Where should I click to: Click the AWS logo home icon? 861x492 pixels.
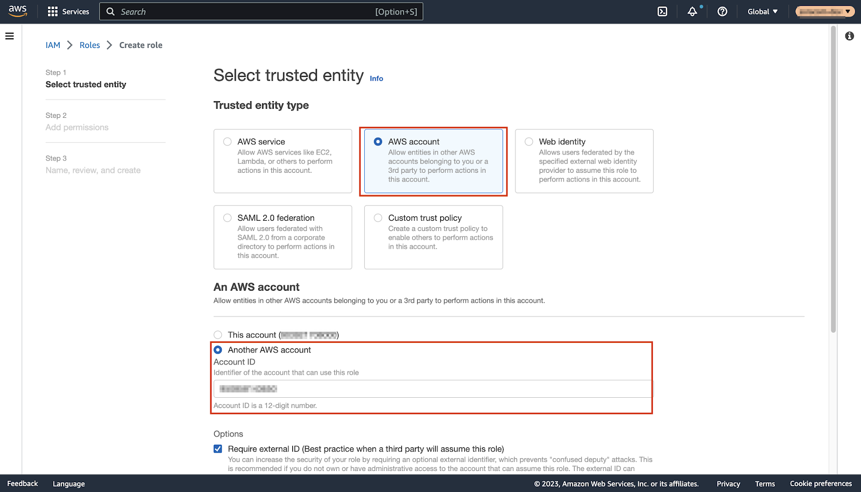pyautogui.click(x=18, y=11)
